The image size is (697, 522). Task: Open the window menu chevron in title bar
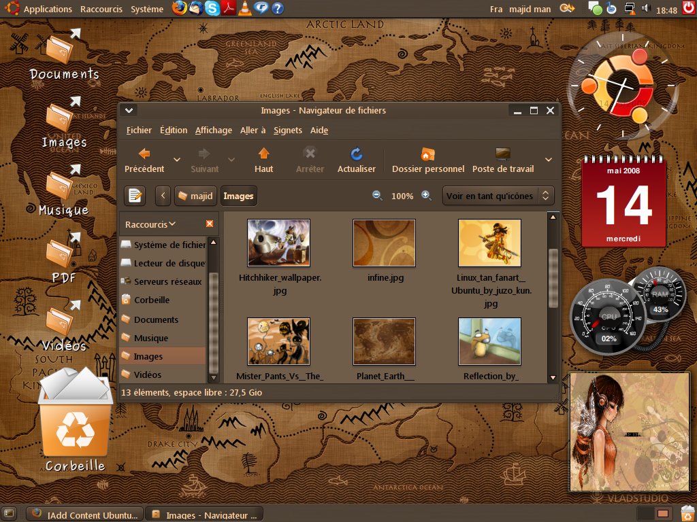[x=129, y=110]
